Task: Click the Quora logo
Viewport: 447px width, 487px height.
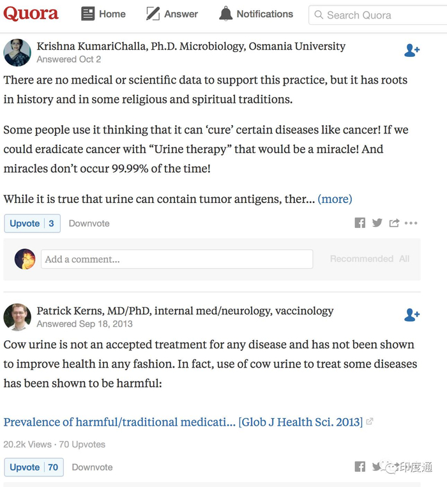Action: pyautogui.click(x=31, y=13)
